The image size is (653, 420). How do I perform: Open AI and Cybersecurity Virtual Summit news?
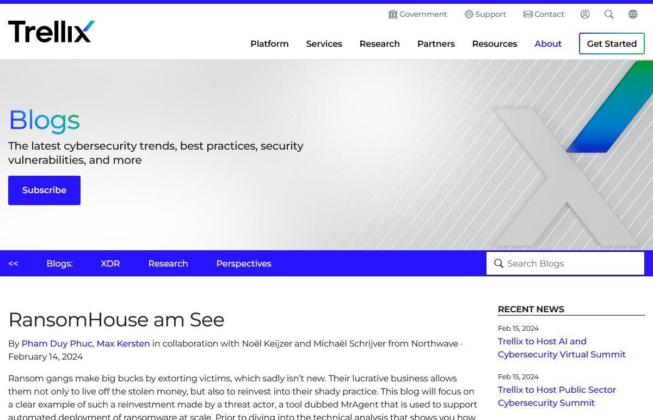[562, 348]
